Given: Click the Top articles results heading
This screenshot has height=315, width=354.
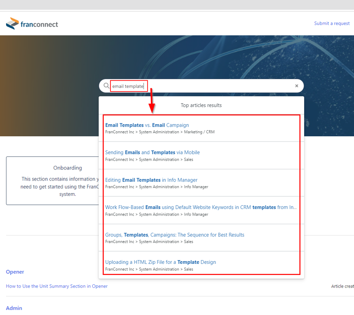Looking at the screenshot, I should click(201, 105).
